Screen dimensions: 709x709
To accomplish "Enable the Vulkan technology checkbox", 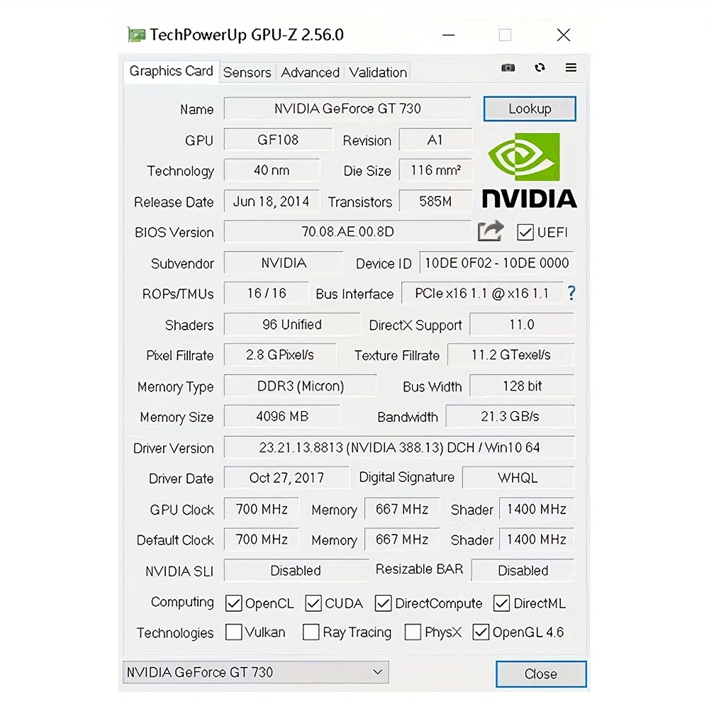I will coord(234,632).
